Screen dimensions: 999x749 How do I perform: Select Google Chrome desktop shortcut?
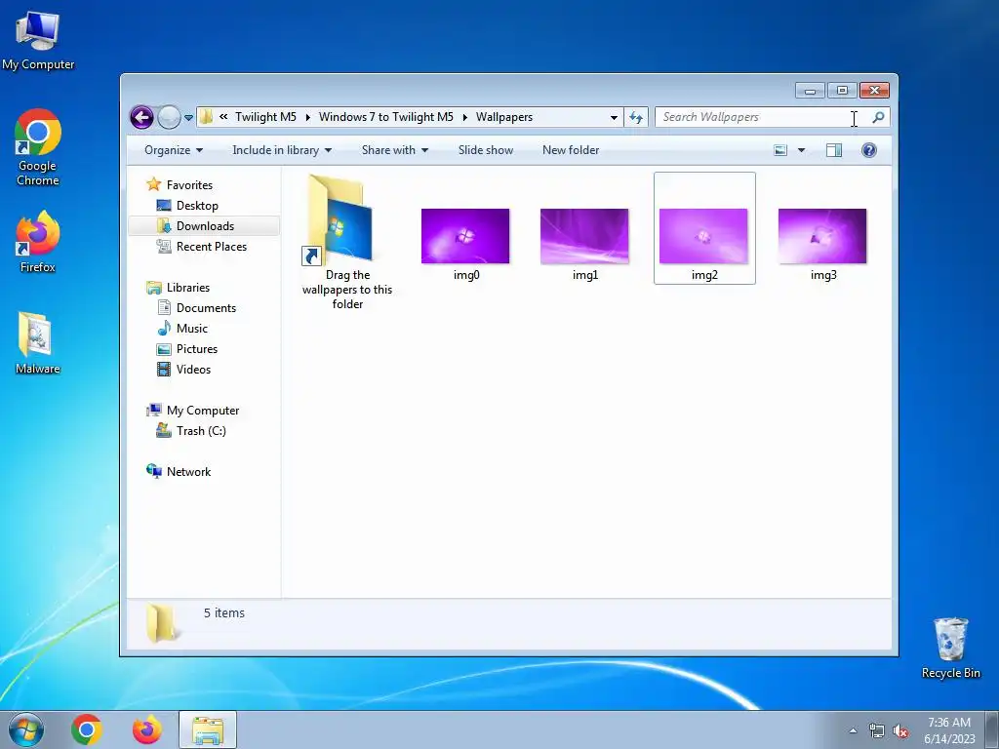(38, 148)
